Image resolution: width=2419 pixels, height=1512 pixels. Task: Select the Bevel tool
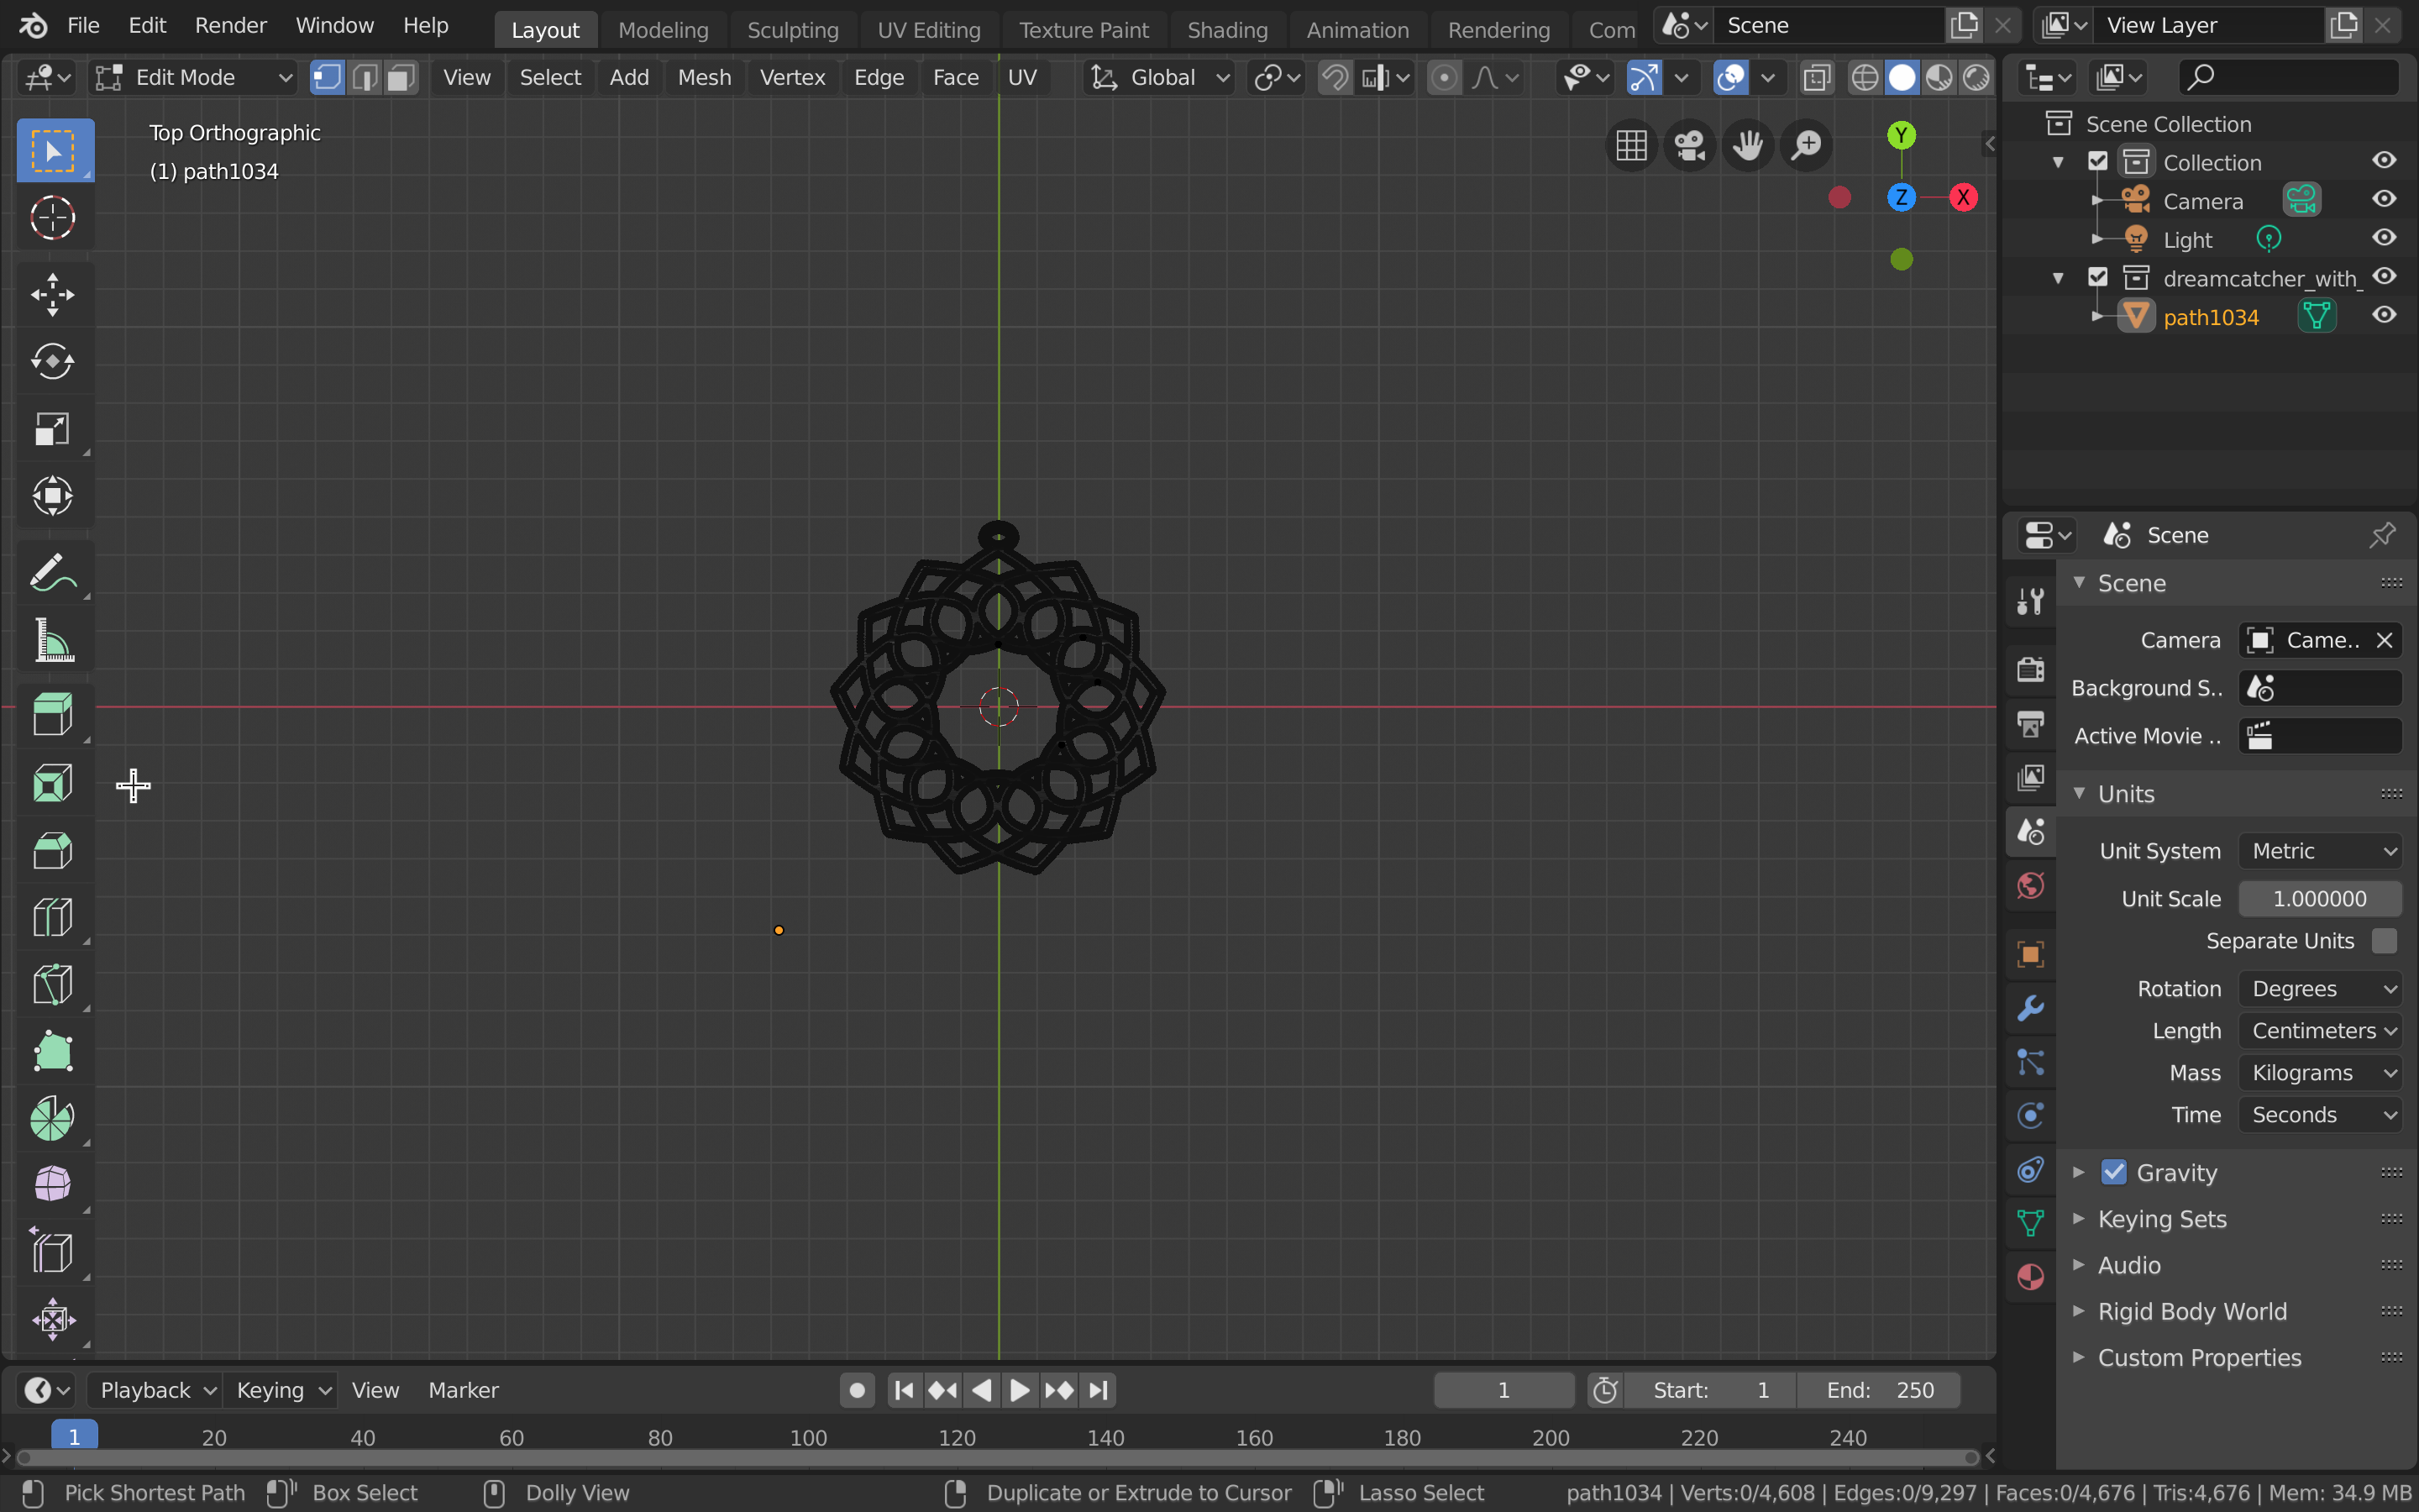[x=54, y=850]
